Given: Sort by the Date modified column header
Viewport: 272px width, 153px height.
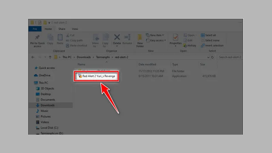Looking at the screenshot, I should click(x=148, y=64).
